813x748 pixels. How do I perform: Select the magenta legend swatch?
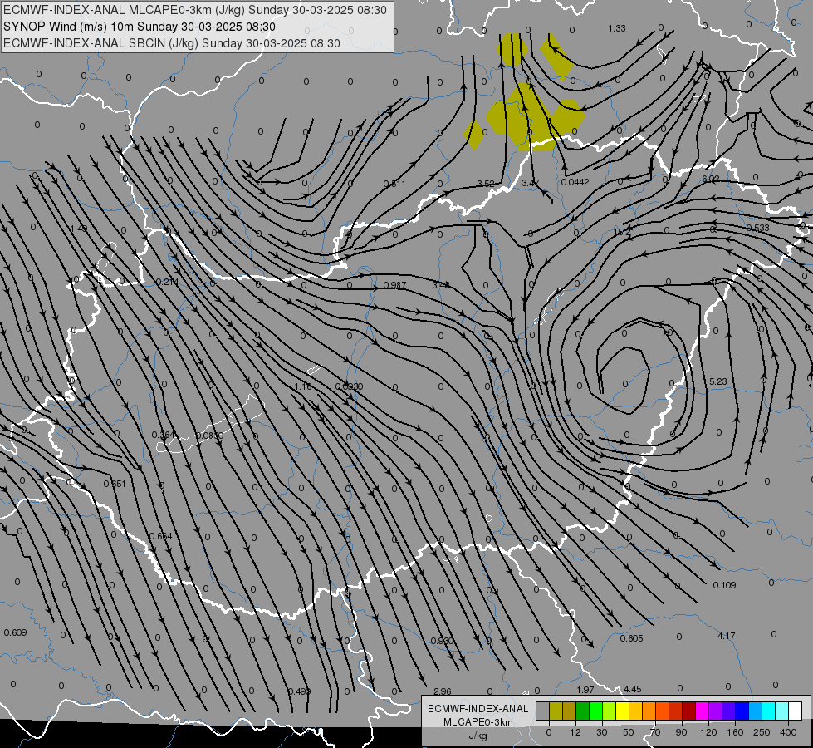(x=702, y=711)
